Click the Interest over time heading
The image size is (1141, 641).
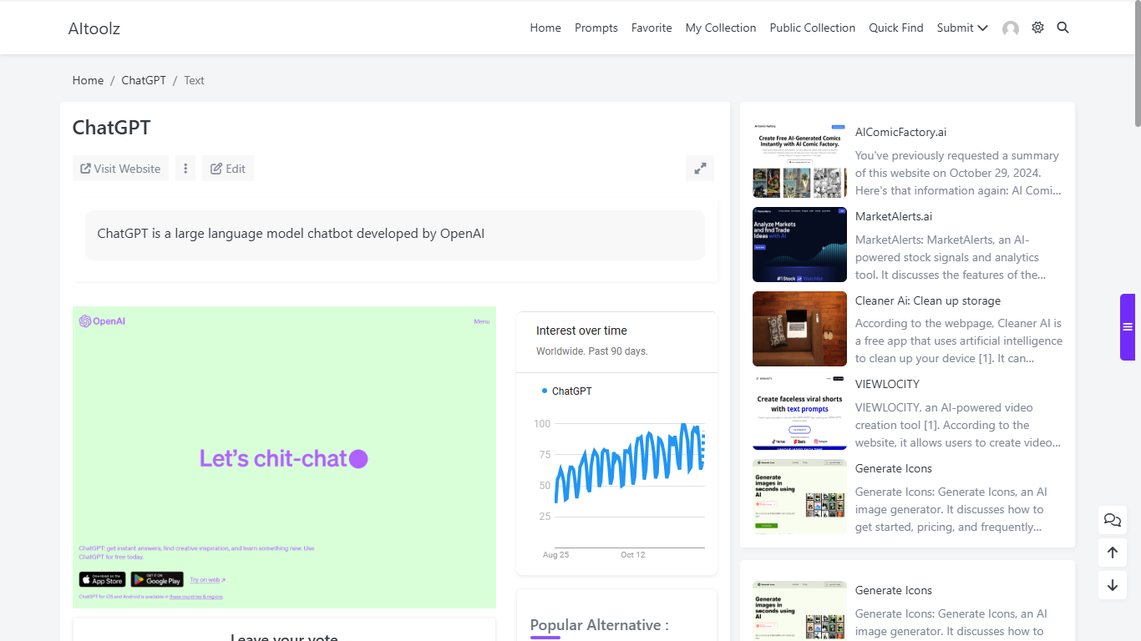pyautogui.click(x=581, y=331)
